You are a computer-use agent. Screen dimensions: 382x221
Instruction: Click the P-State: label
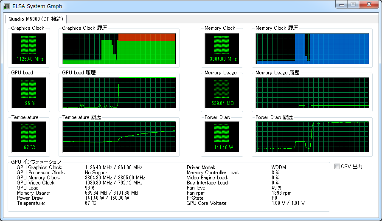[196, 198]
